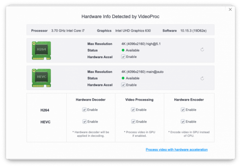241x167 pixels.
Task: Click the 'Graphics' label
Action: (x=104, y=31)
